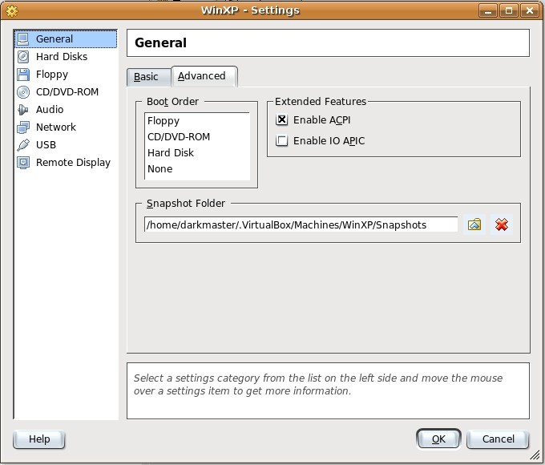Click the Help button
The height and width of the screenshot is (465, 545).
coord(39,439)
